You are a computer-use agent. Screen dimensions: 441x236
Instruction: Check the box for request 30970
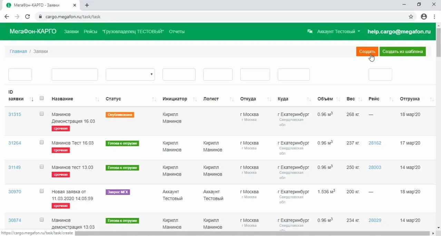[x=42, y=191]
